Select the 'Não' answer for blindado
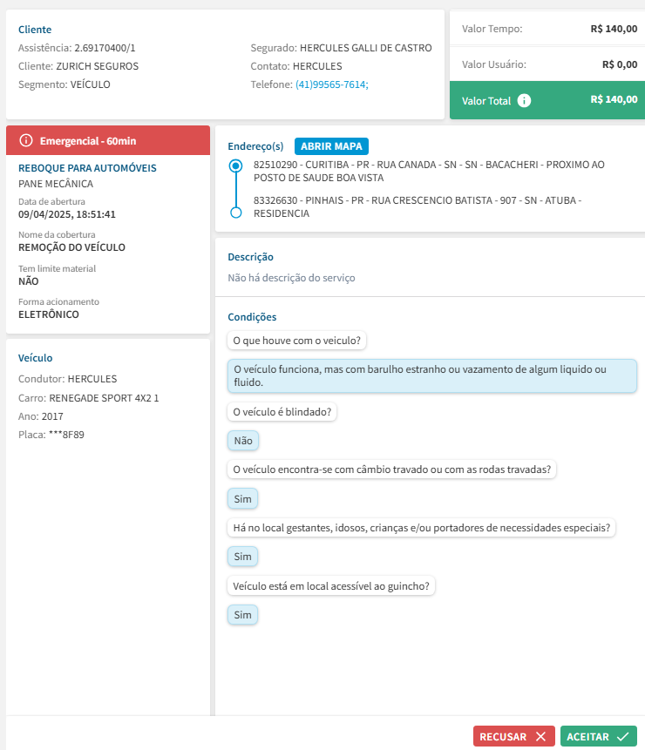The height and width of the screenshot is (750, 645). click(x=243, y=441)
